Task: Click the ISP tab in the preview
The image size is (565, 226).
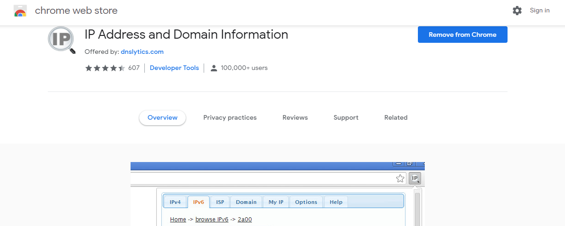Action: (x=220, y=202)
